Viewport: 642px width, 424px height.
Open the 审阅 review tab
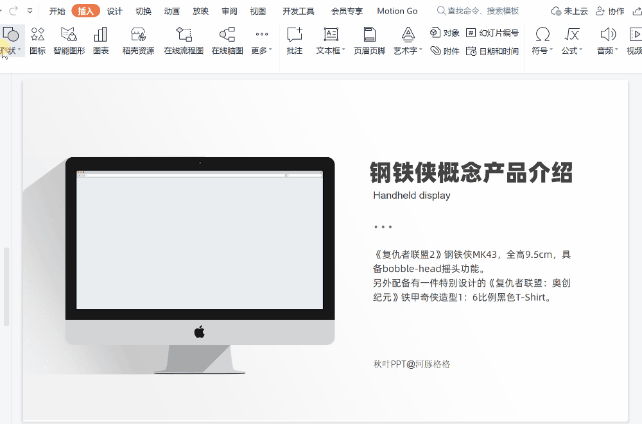pyautogui.click(x=229, y=11)
